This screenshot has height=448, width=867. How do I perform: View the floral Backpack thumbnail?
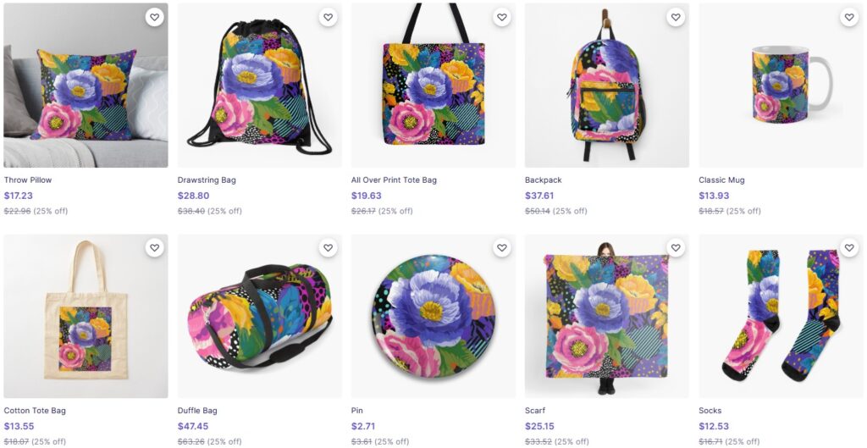(606, 89)
